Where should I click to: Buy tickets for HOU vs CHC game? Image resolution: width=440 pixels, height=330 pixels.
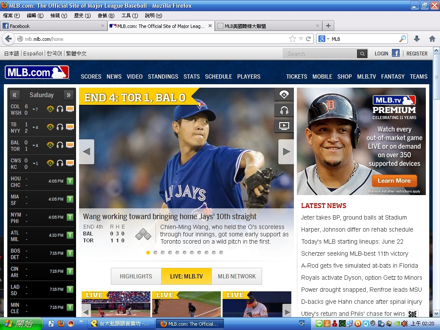(x=70, y=181)
